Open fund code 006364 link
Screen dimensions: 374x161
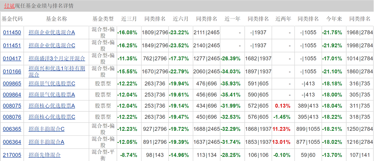12,142
